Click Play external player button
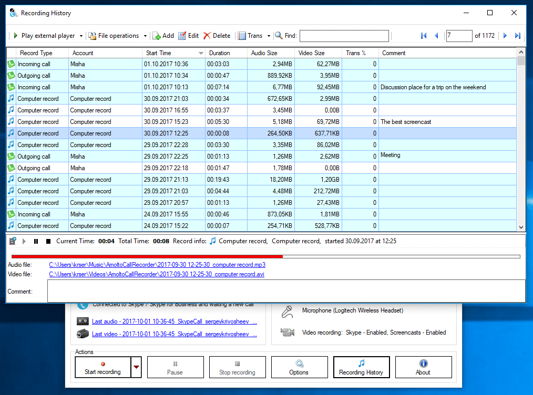Screen dimensions: 533x395 pos(44,36)
